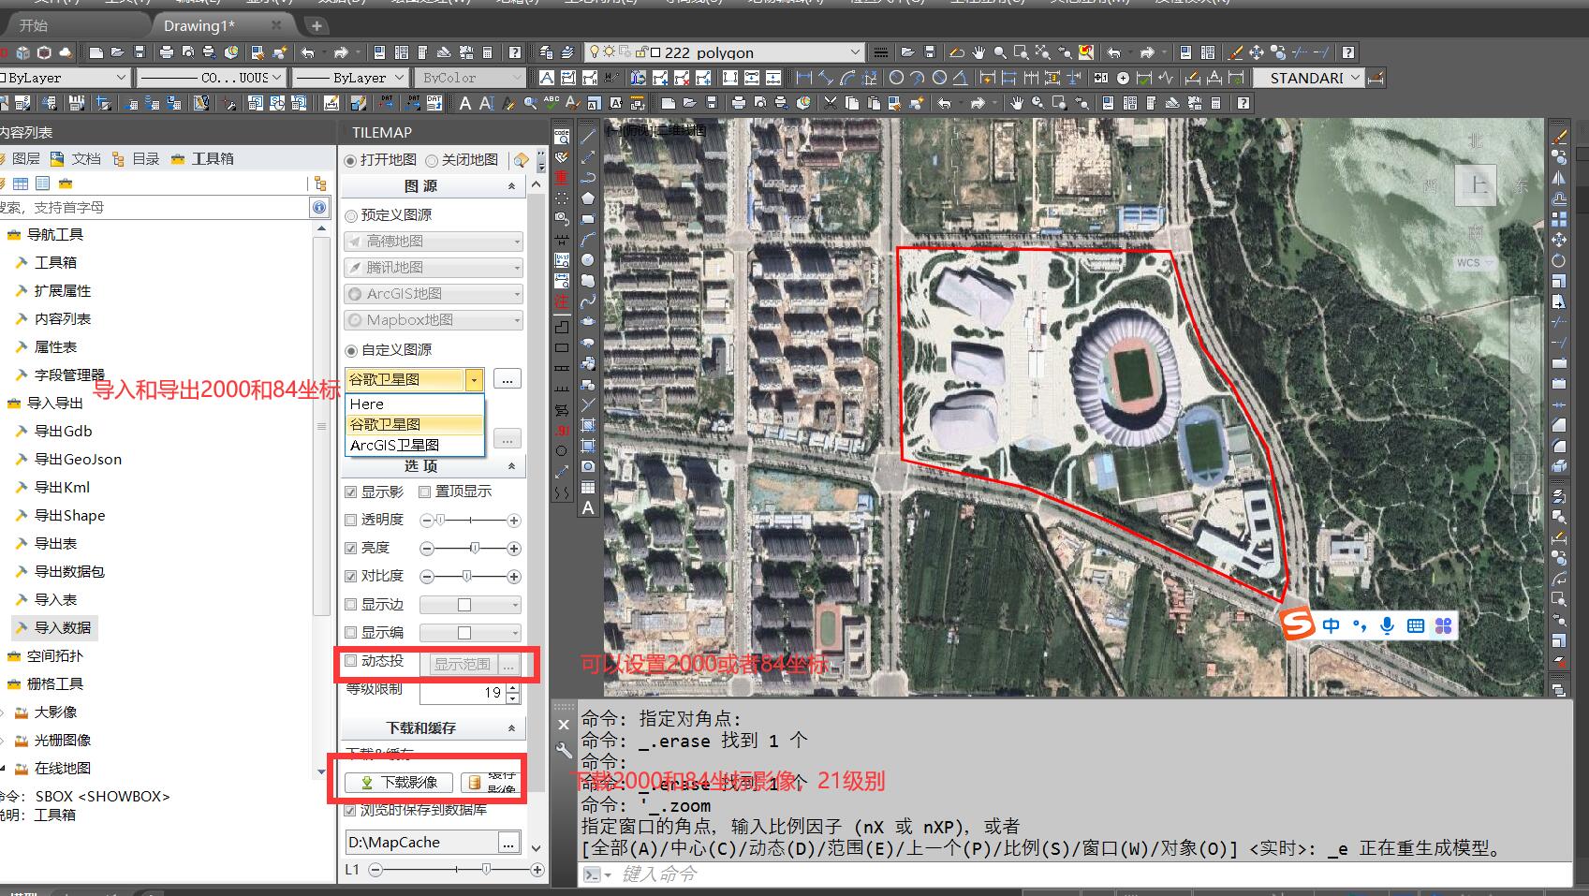Select 导出Shape in the toolbox tree
1589x896 pixels.
point(69,516)
